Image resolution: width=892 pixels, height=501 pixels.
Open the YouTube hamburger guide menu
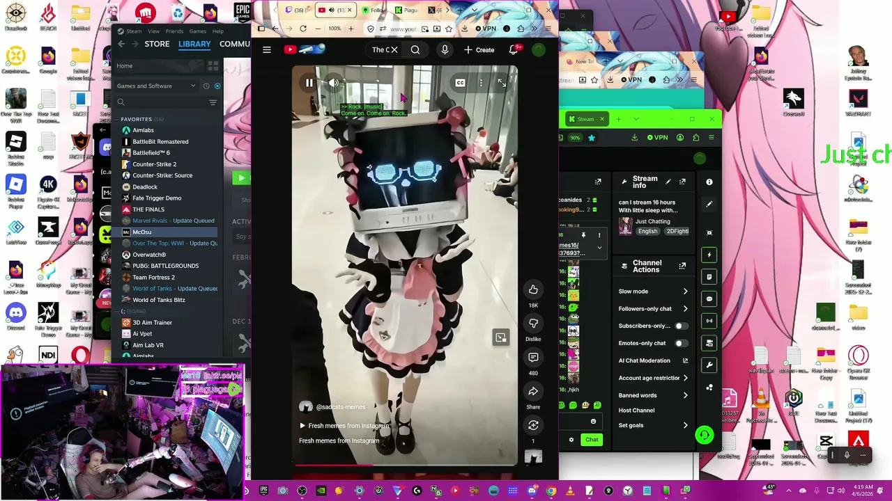tap(267, 49)
